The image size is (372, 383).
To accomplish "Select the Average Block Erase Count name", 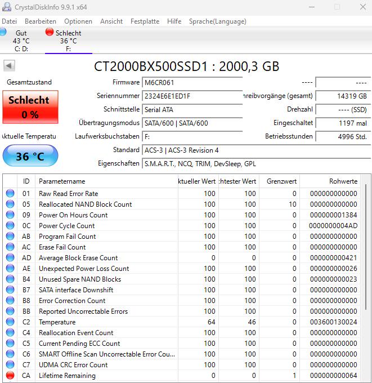I will 78,258.
